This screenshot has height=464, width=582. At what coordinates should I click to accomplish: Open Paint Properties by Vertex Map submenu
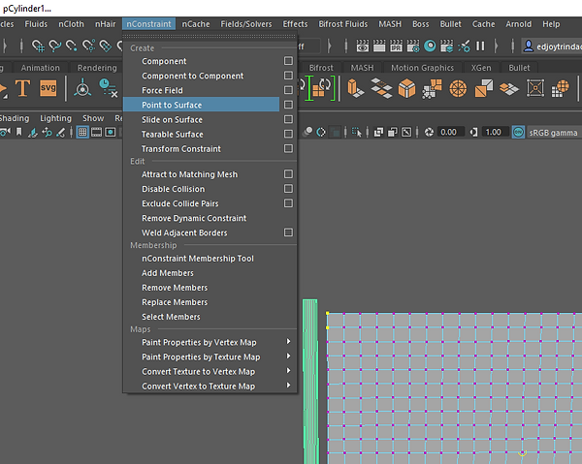tap(210, 342)
